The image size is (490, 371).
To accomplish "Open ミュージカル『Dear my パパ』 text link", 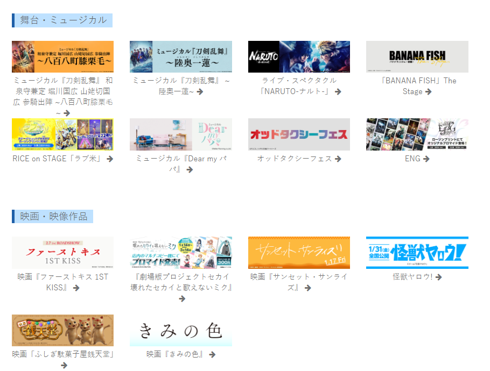I will 181,164.
